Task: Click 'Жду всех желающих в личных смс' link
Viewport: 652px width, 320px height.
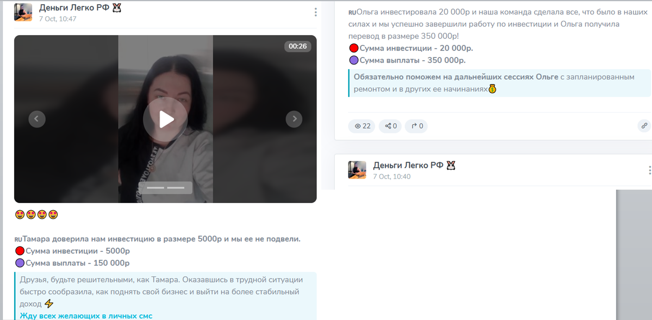Action: (86, 316)
